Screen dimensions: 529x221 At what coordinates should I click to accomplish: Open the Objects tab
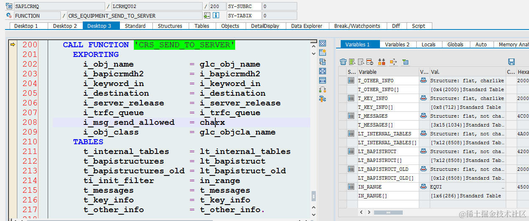click(230, 26)
